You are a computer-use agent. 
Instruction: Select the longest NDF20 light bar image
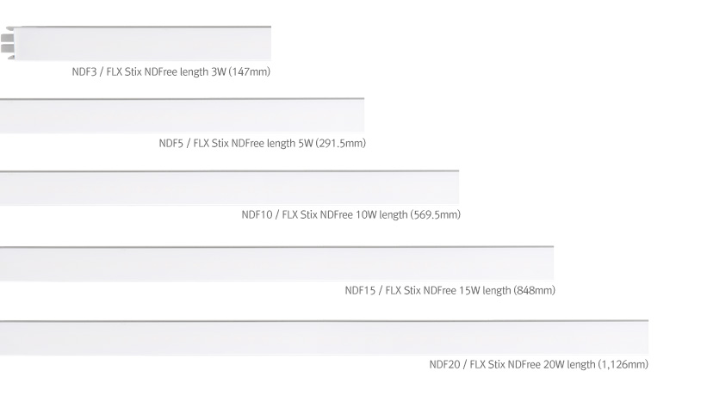coord(325,338)
